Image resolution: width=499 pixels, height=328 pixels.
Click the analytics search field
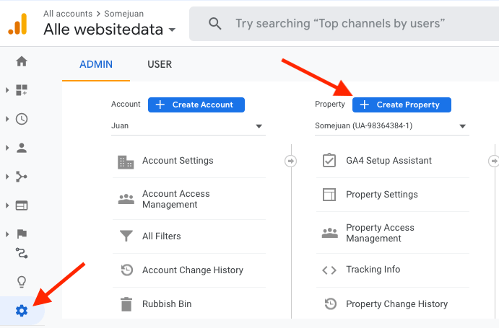click(x=339, y=24)
